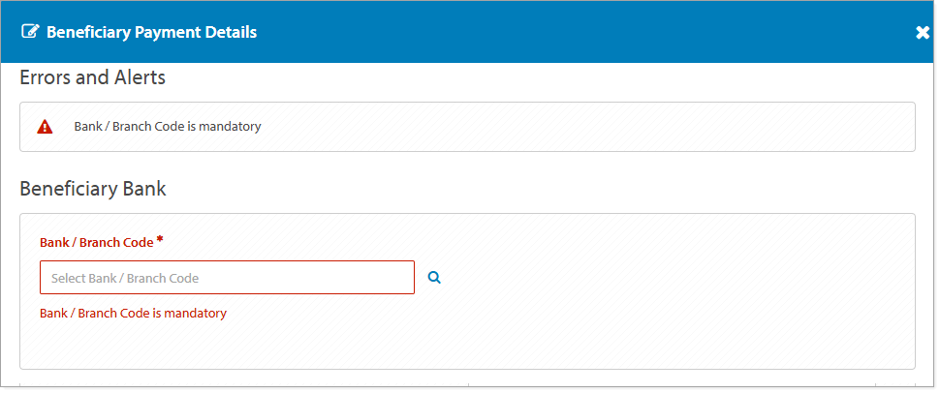Focus the Select Bank / Branch Code field
The height and width of the screenshot is (393, 940).
(x=227, y=278)
